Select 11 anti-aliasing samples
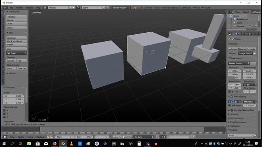The height and width of the screenshot is (147, 262). click(236, 102)
